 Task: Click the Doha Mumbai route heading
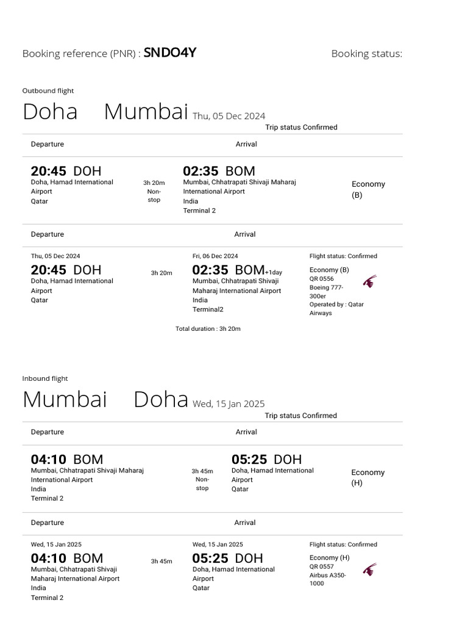[x=105, y=112]
